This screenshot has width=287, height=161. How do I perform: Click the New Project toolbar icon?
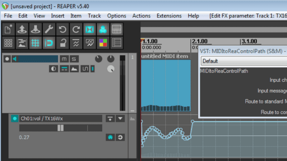pyautogui.click(x=8, y=29)
